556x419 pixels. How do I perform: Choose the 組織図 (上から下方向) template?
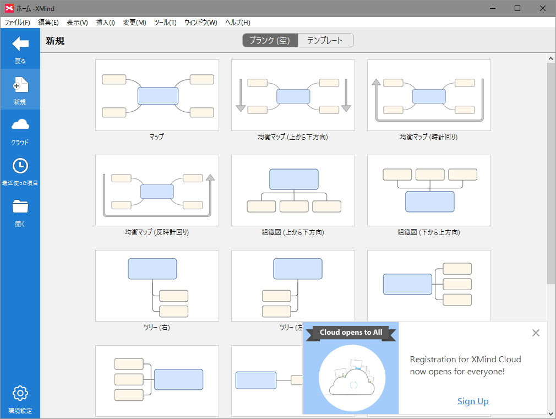click(x=293, y=190)
